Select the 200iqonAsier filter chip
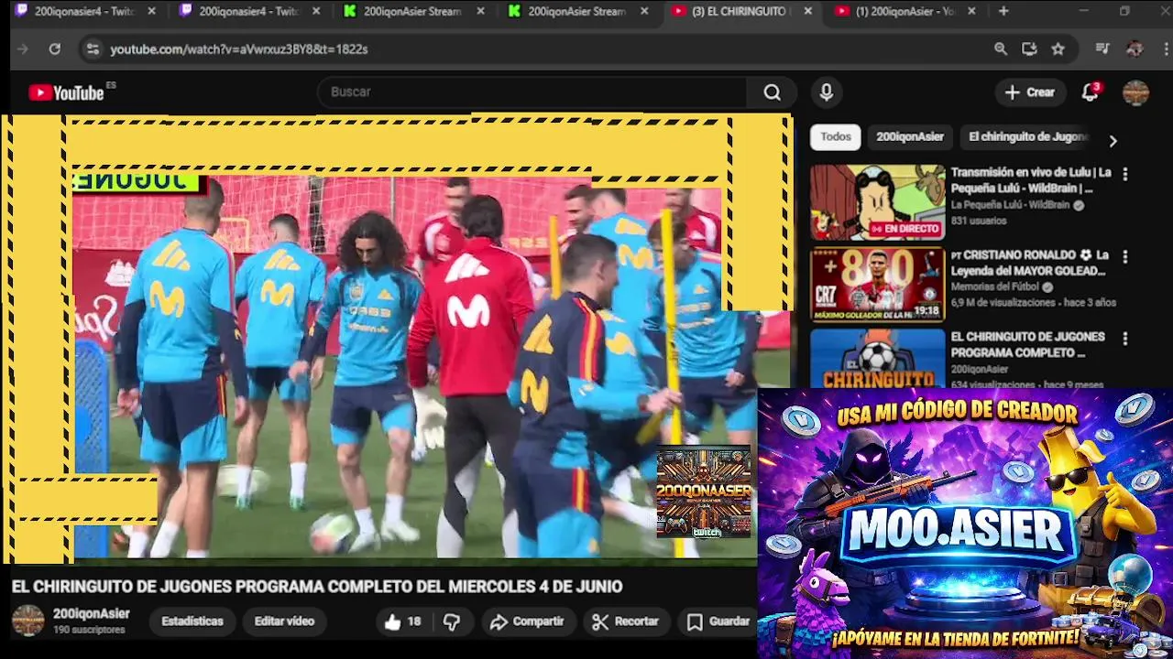1173x659 pixels. tap(910, 137)
